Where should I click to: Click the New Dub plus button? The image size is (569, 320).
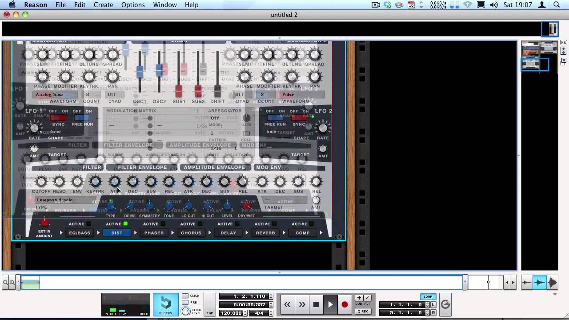point(359,298)
